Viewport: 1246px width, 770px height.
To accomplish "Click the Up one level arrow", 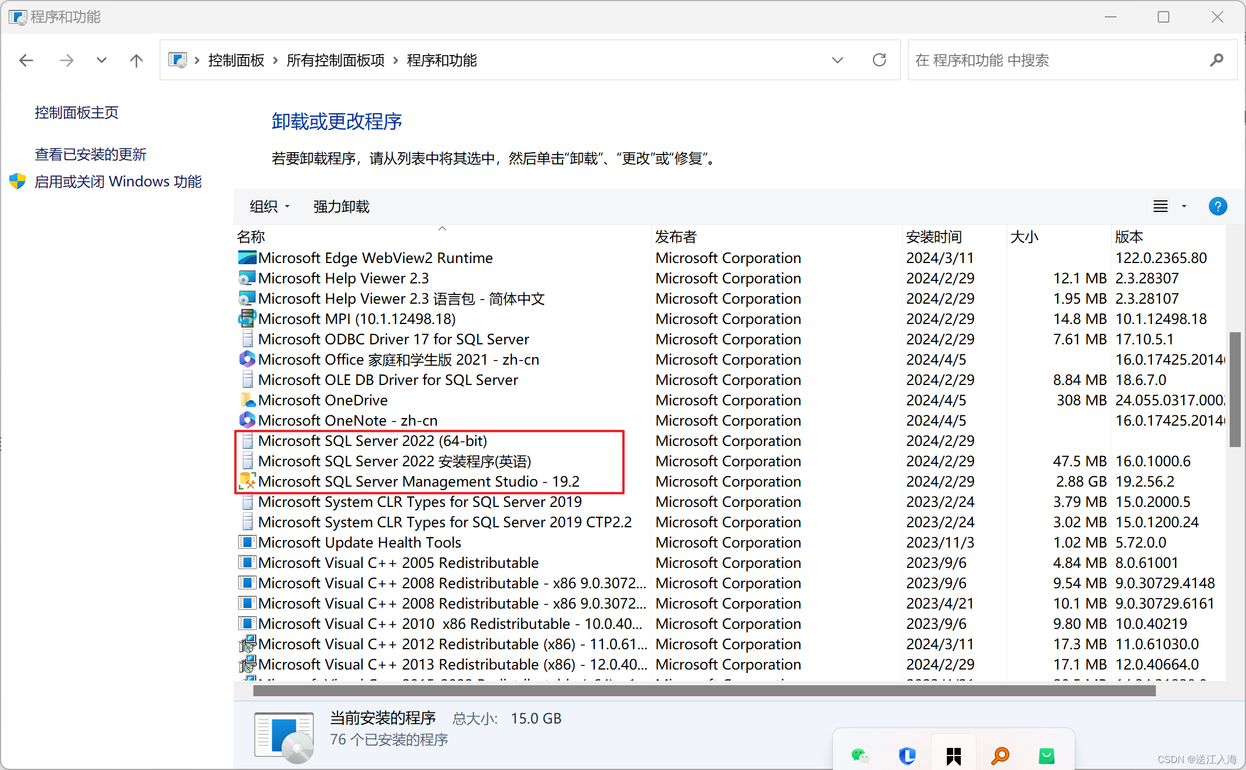I will point(137,60).
